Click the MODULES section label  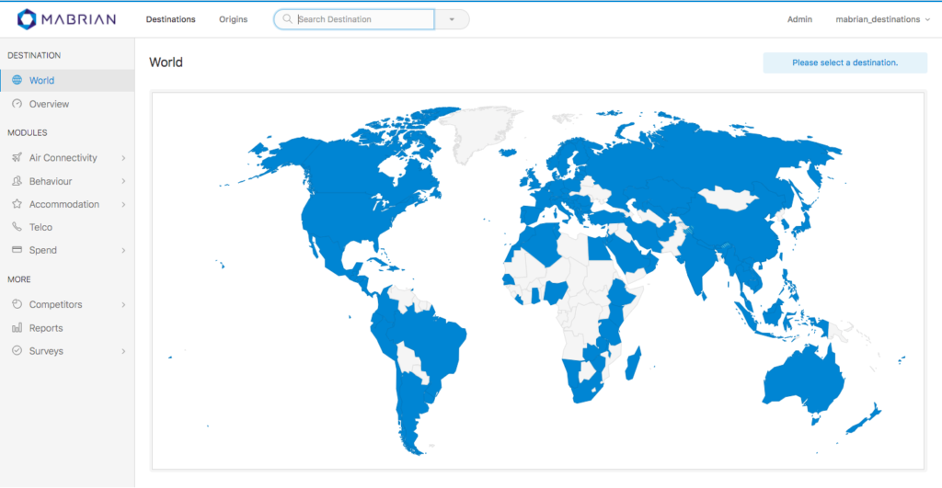[x=27, y=132]
